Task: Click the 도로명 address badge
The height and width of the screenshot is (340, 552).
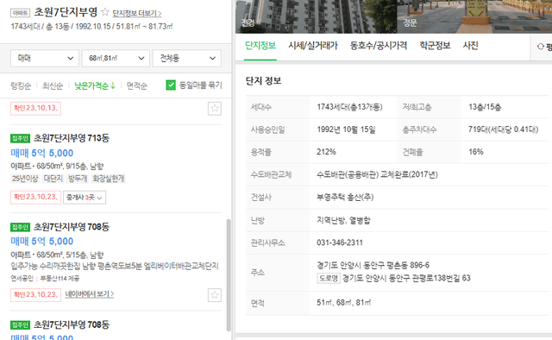Action: (x=329, y=278)
